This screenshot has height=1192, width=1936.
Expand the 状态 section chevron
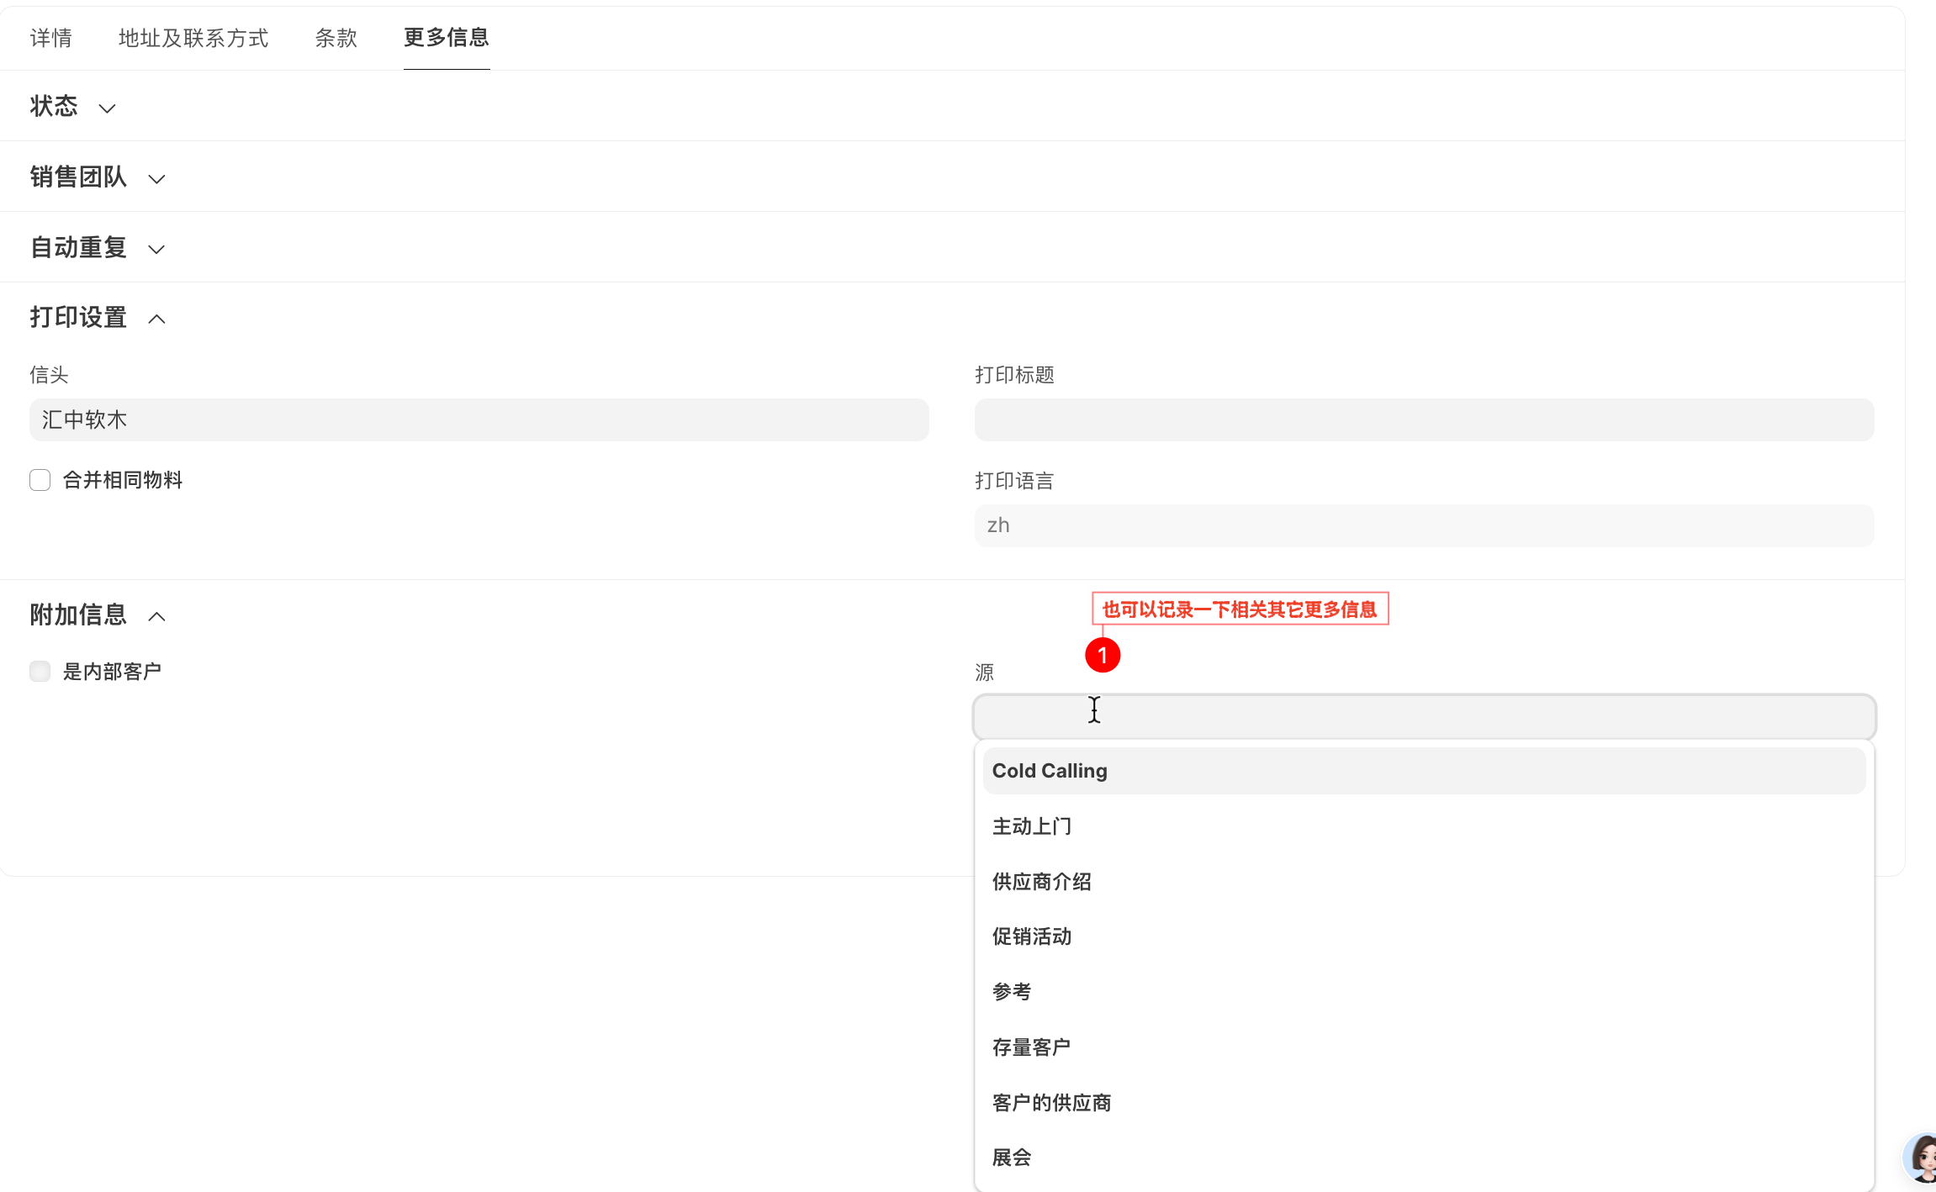tap(107, 108)
